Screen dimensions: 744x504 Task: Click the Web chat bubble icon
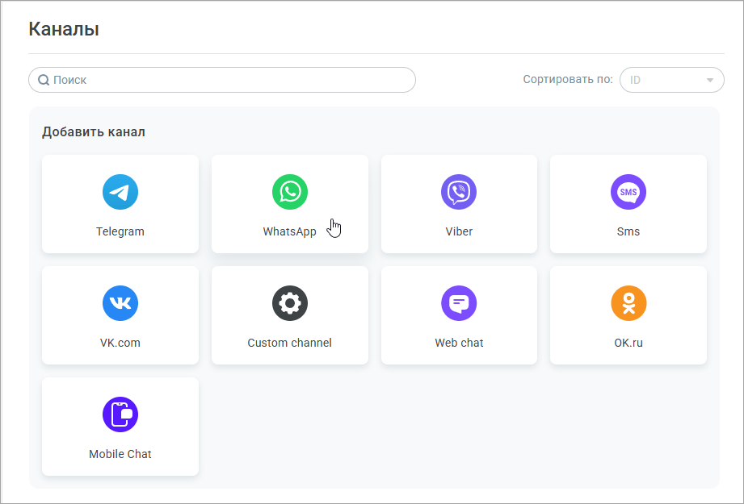point(459,303)
